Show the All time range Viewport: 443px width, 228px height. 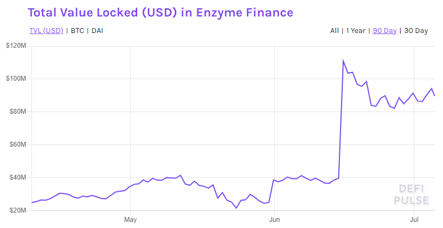point(334,31)
